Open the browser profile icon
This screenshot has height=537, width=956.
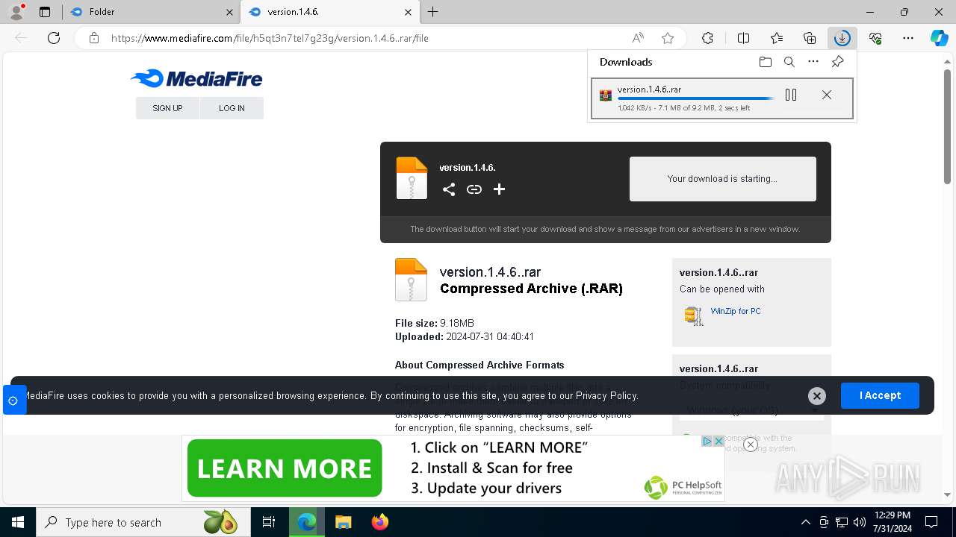(x=16, y=12)
